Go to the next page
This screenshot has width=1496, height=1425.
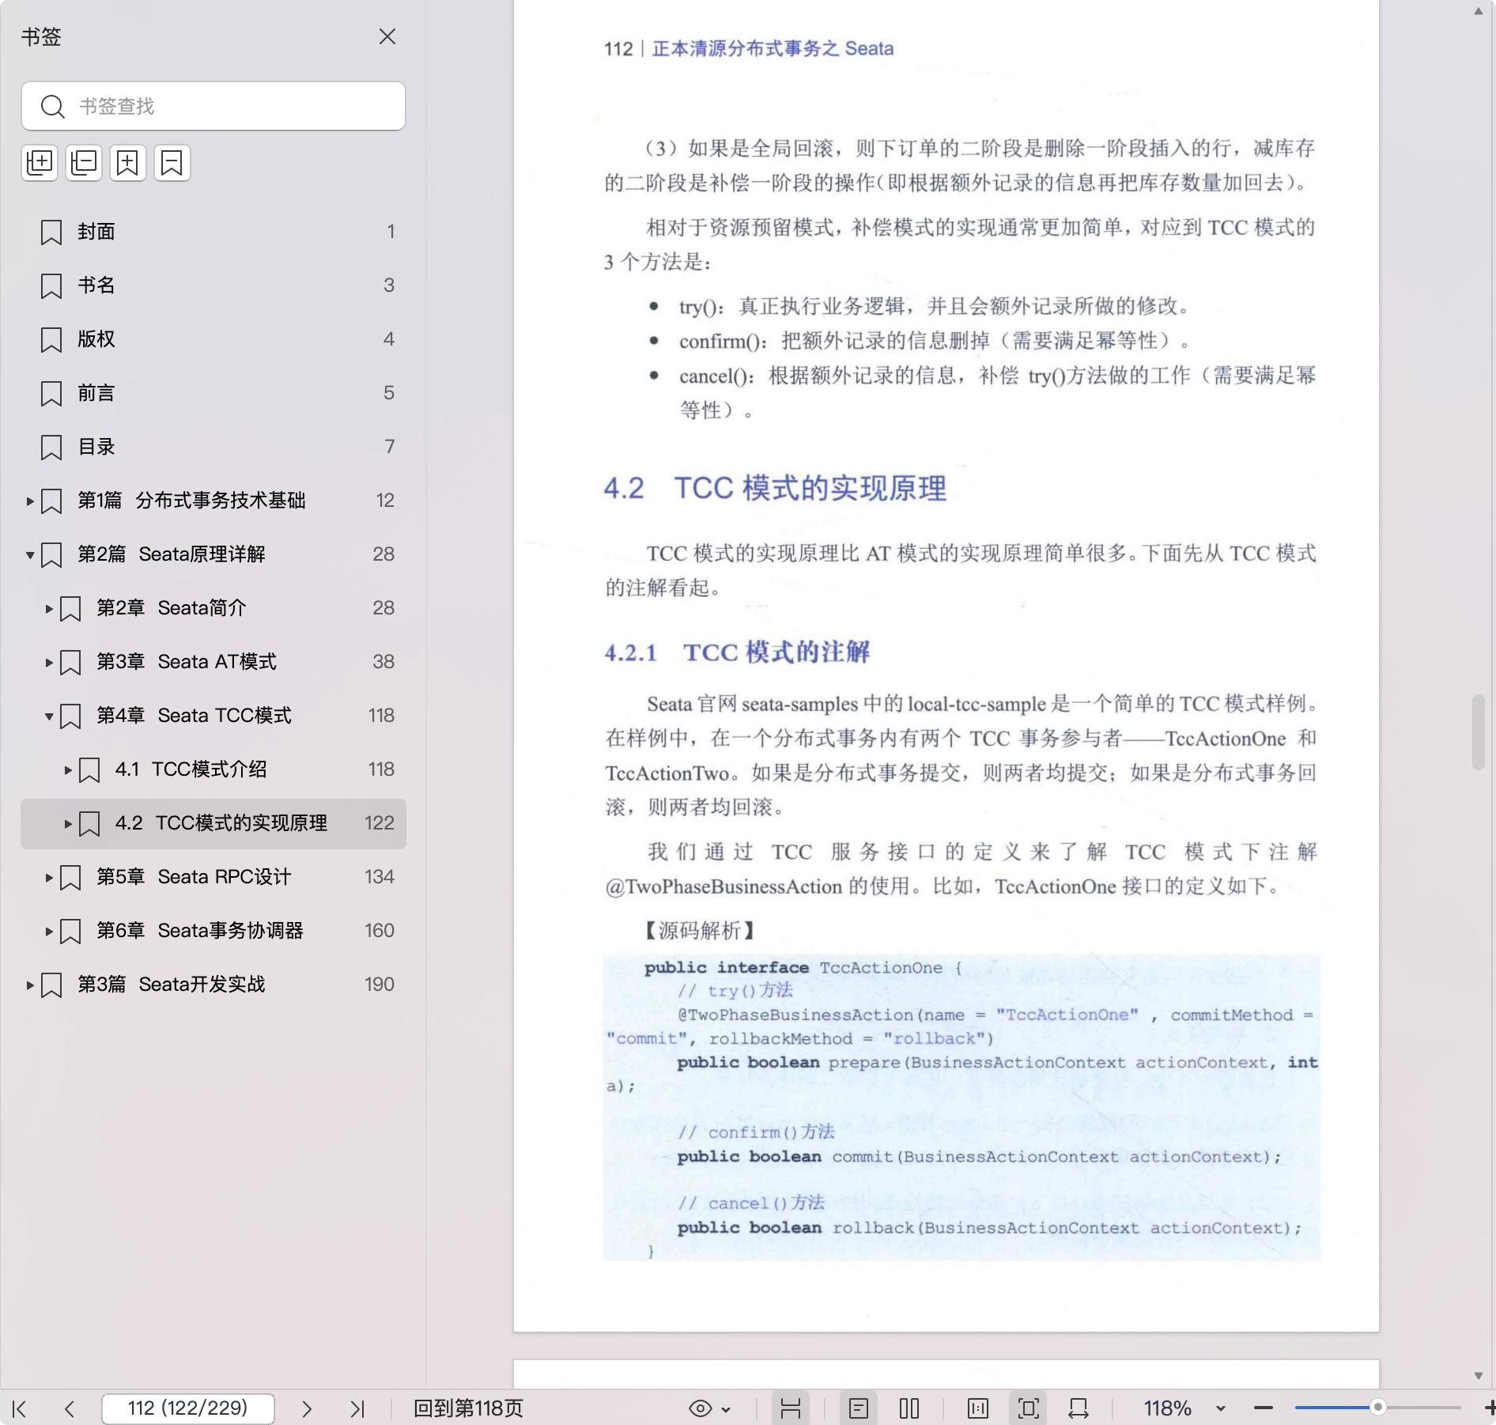click(x=307, y=1408)
